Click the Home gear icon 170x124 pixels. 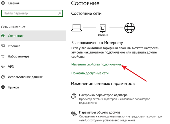click(x=3, y=4)
